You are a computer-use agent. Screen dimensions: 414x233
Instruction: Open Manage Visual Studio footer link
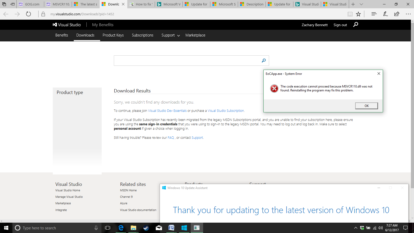[x=69, y=197]
